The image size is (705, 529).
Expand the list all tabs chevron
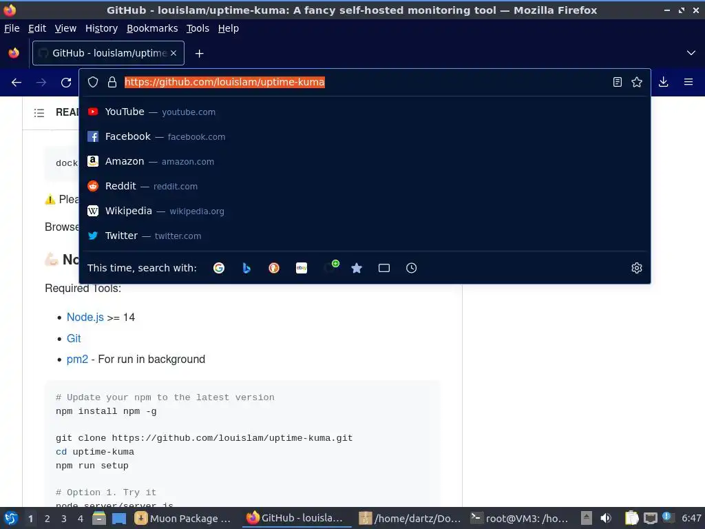point(691,53)
